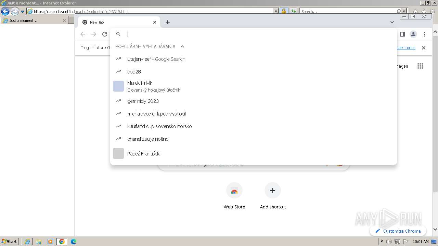Open File Explorer from taskbar
The height and width of the screenshot is (246, 438).
coord(39,242)
